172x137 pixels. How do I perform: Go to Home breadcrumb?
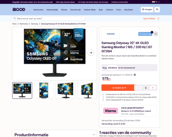[14, 24]
